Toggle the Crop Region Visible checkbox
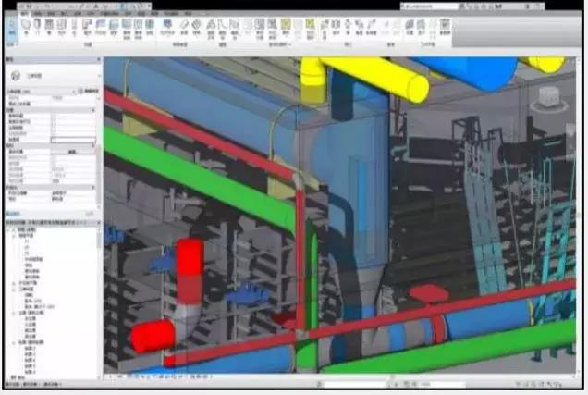 point(54,121)
